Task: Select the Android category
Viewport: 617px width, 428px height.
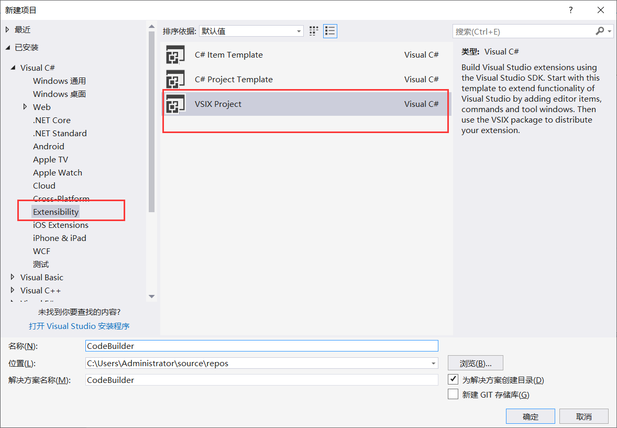Action: 48,146
